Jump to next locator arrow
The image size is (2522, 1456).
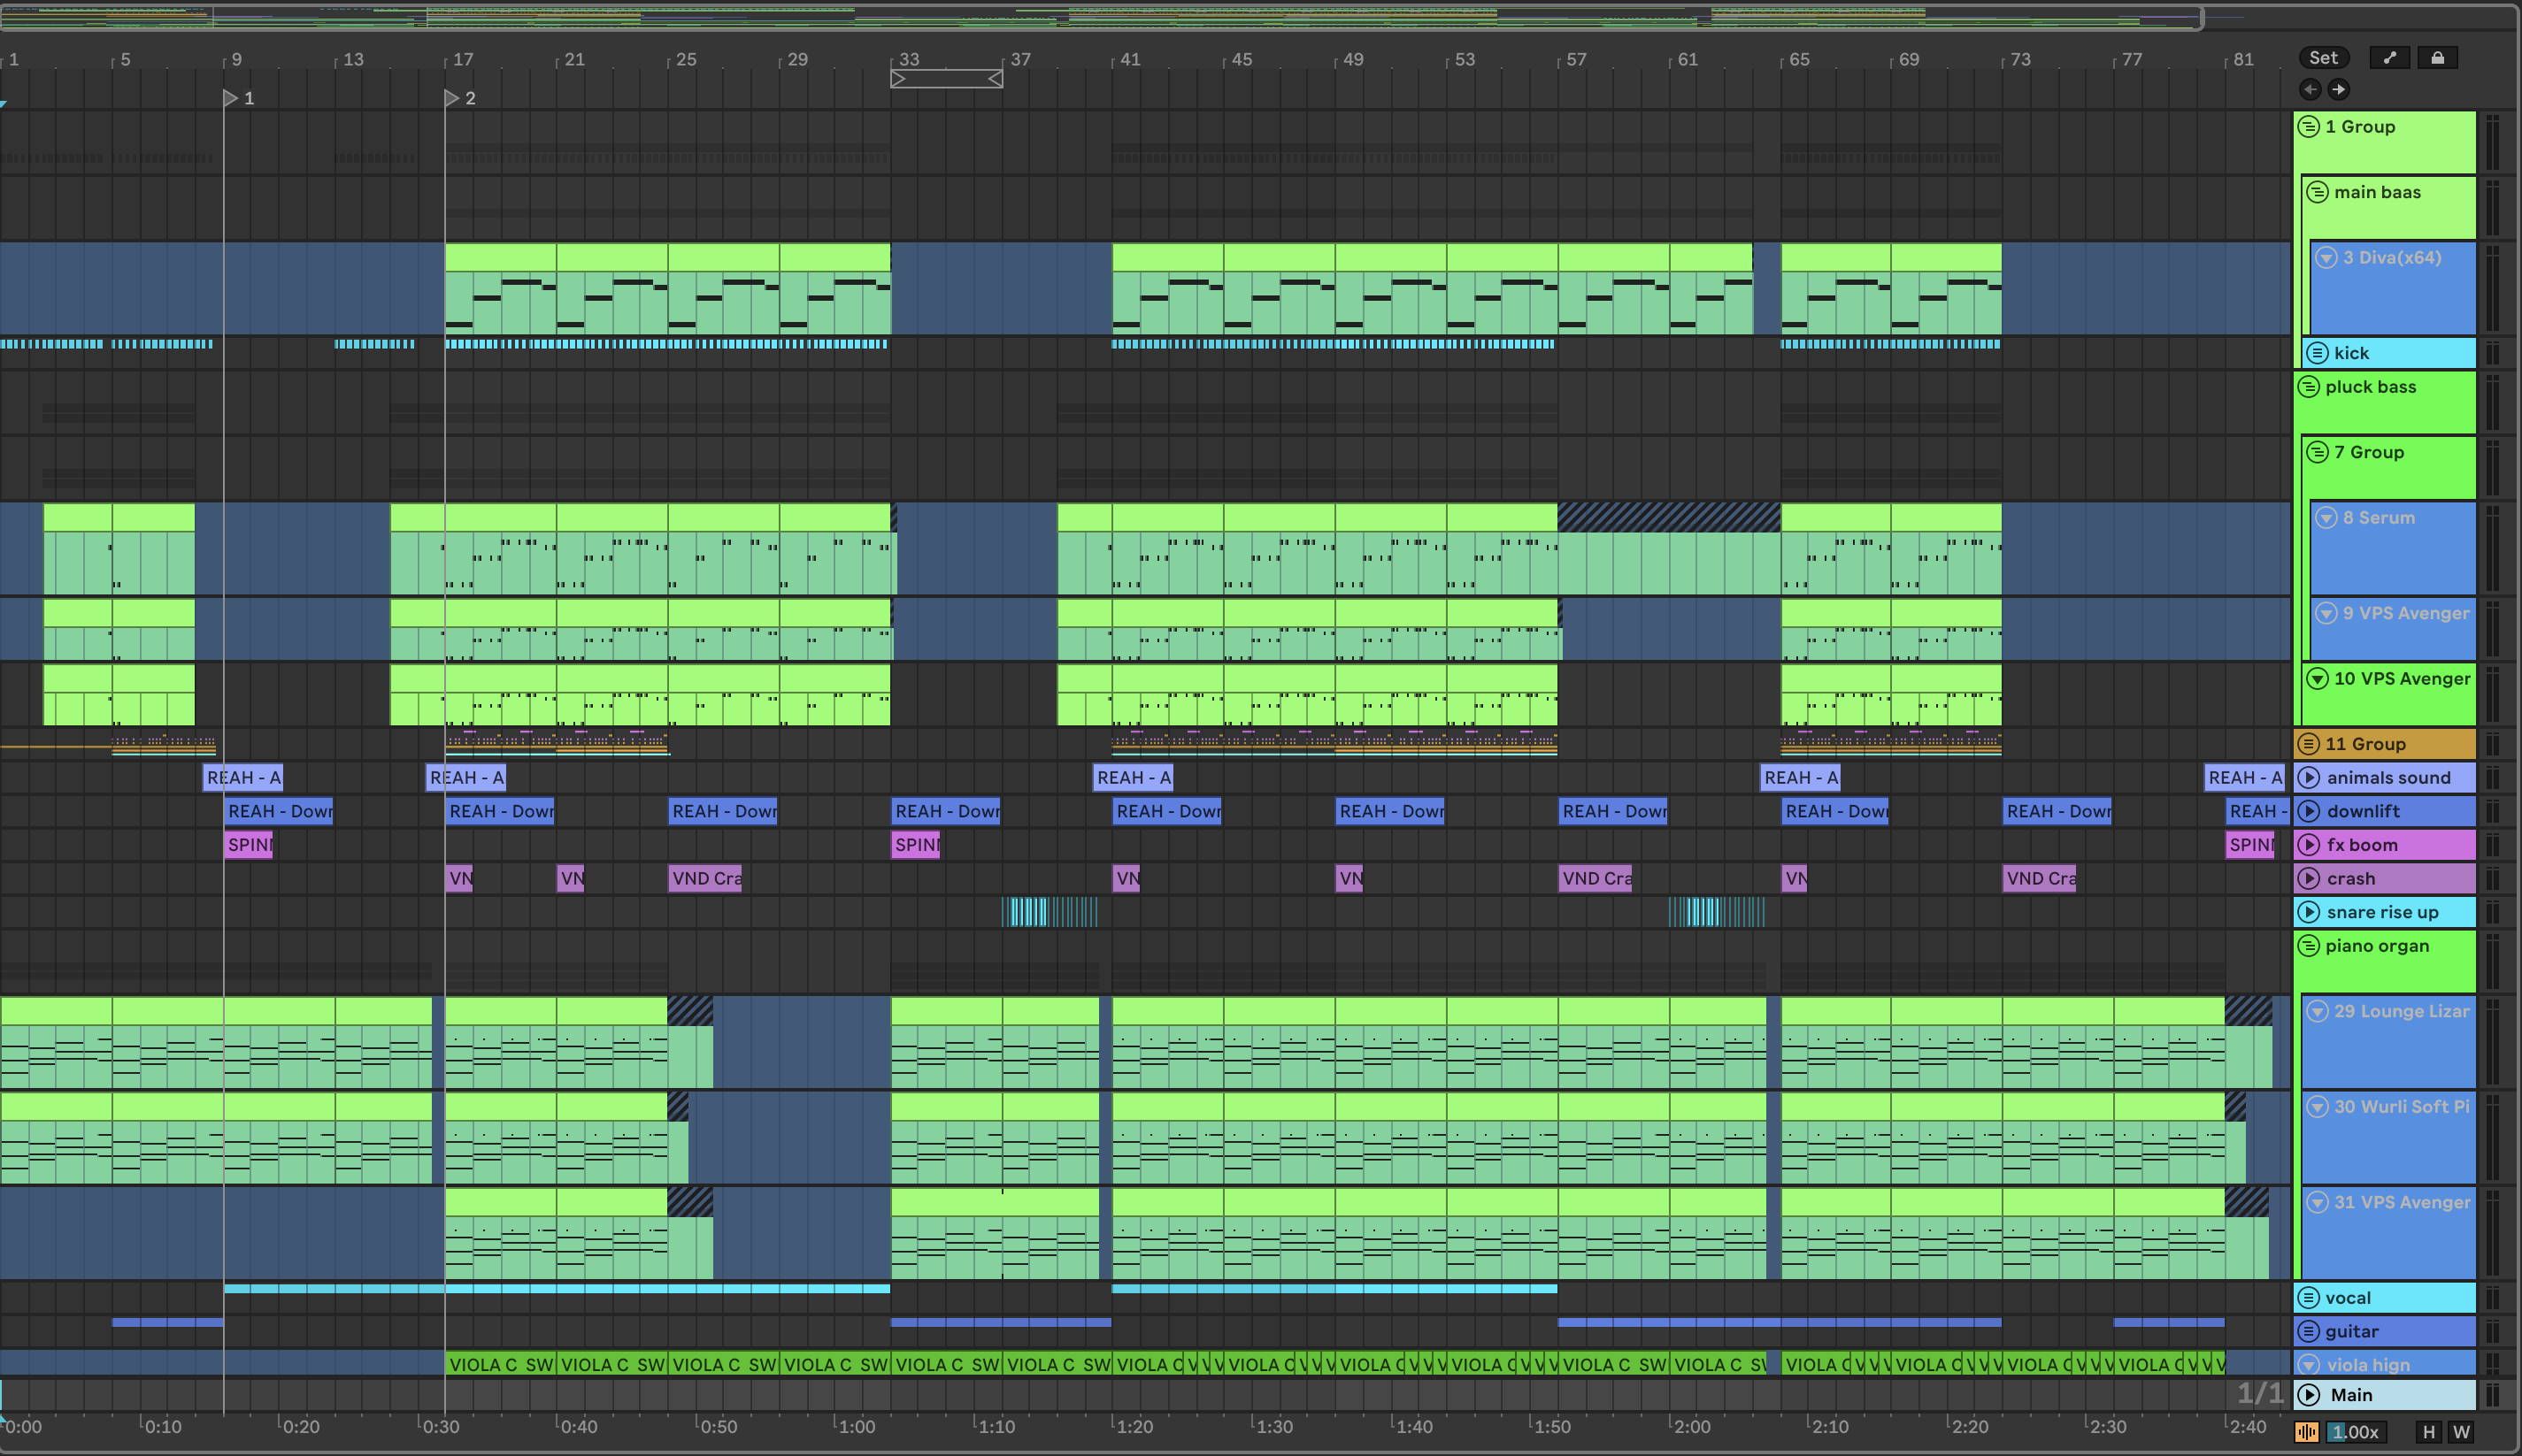point(2339,90)
